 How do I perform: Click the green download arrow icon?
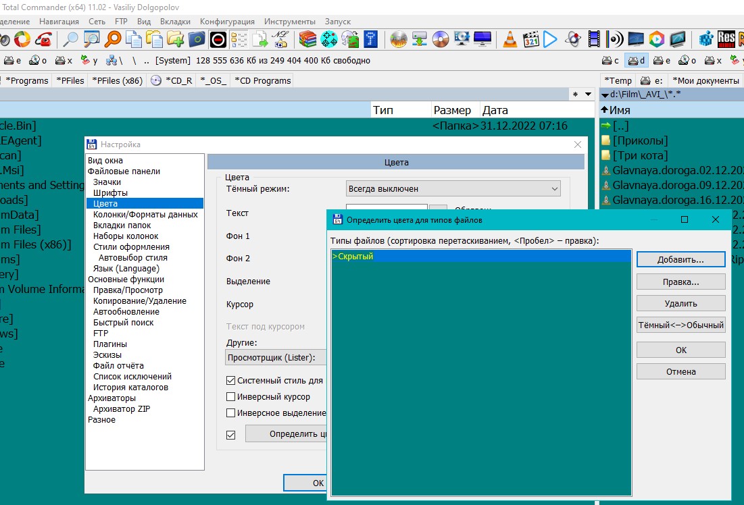(x=420, y=39)
